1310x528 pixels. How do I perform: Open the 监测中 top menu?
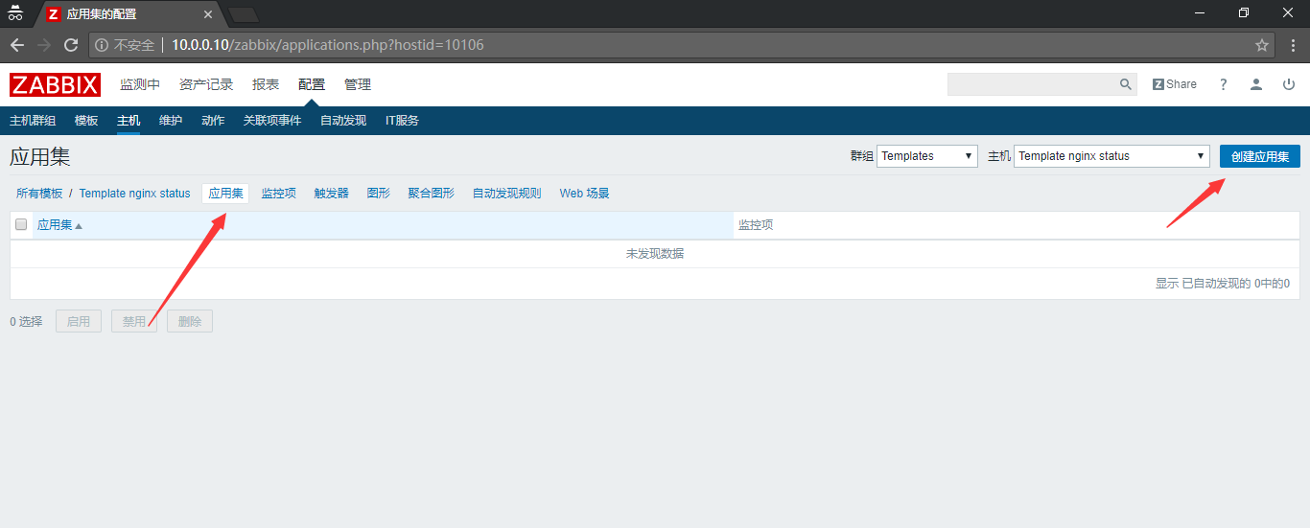140,84
